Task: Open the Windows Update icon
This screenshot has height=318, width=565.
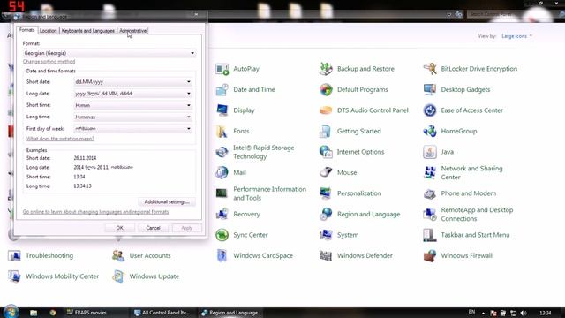Action: (x=117, y=276)
